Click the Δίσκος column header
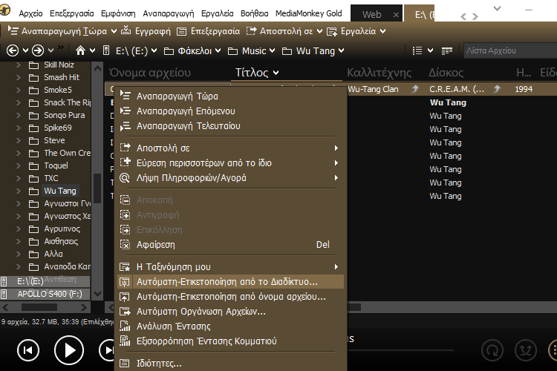Screen dimensions: 557x371 [x=446, y=73]
